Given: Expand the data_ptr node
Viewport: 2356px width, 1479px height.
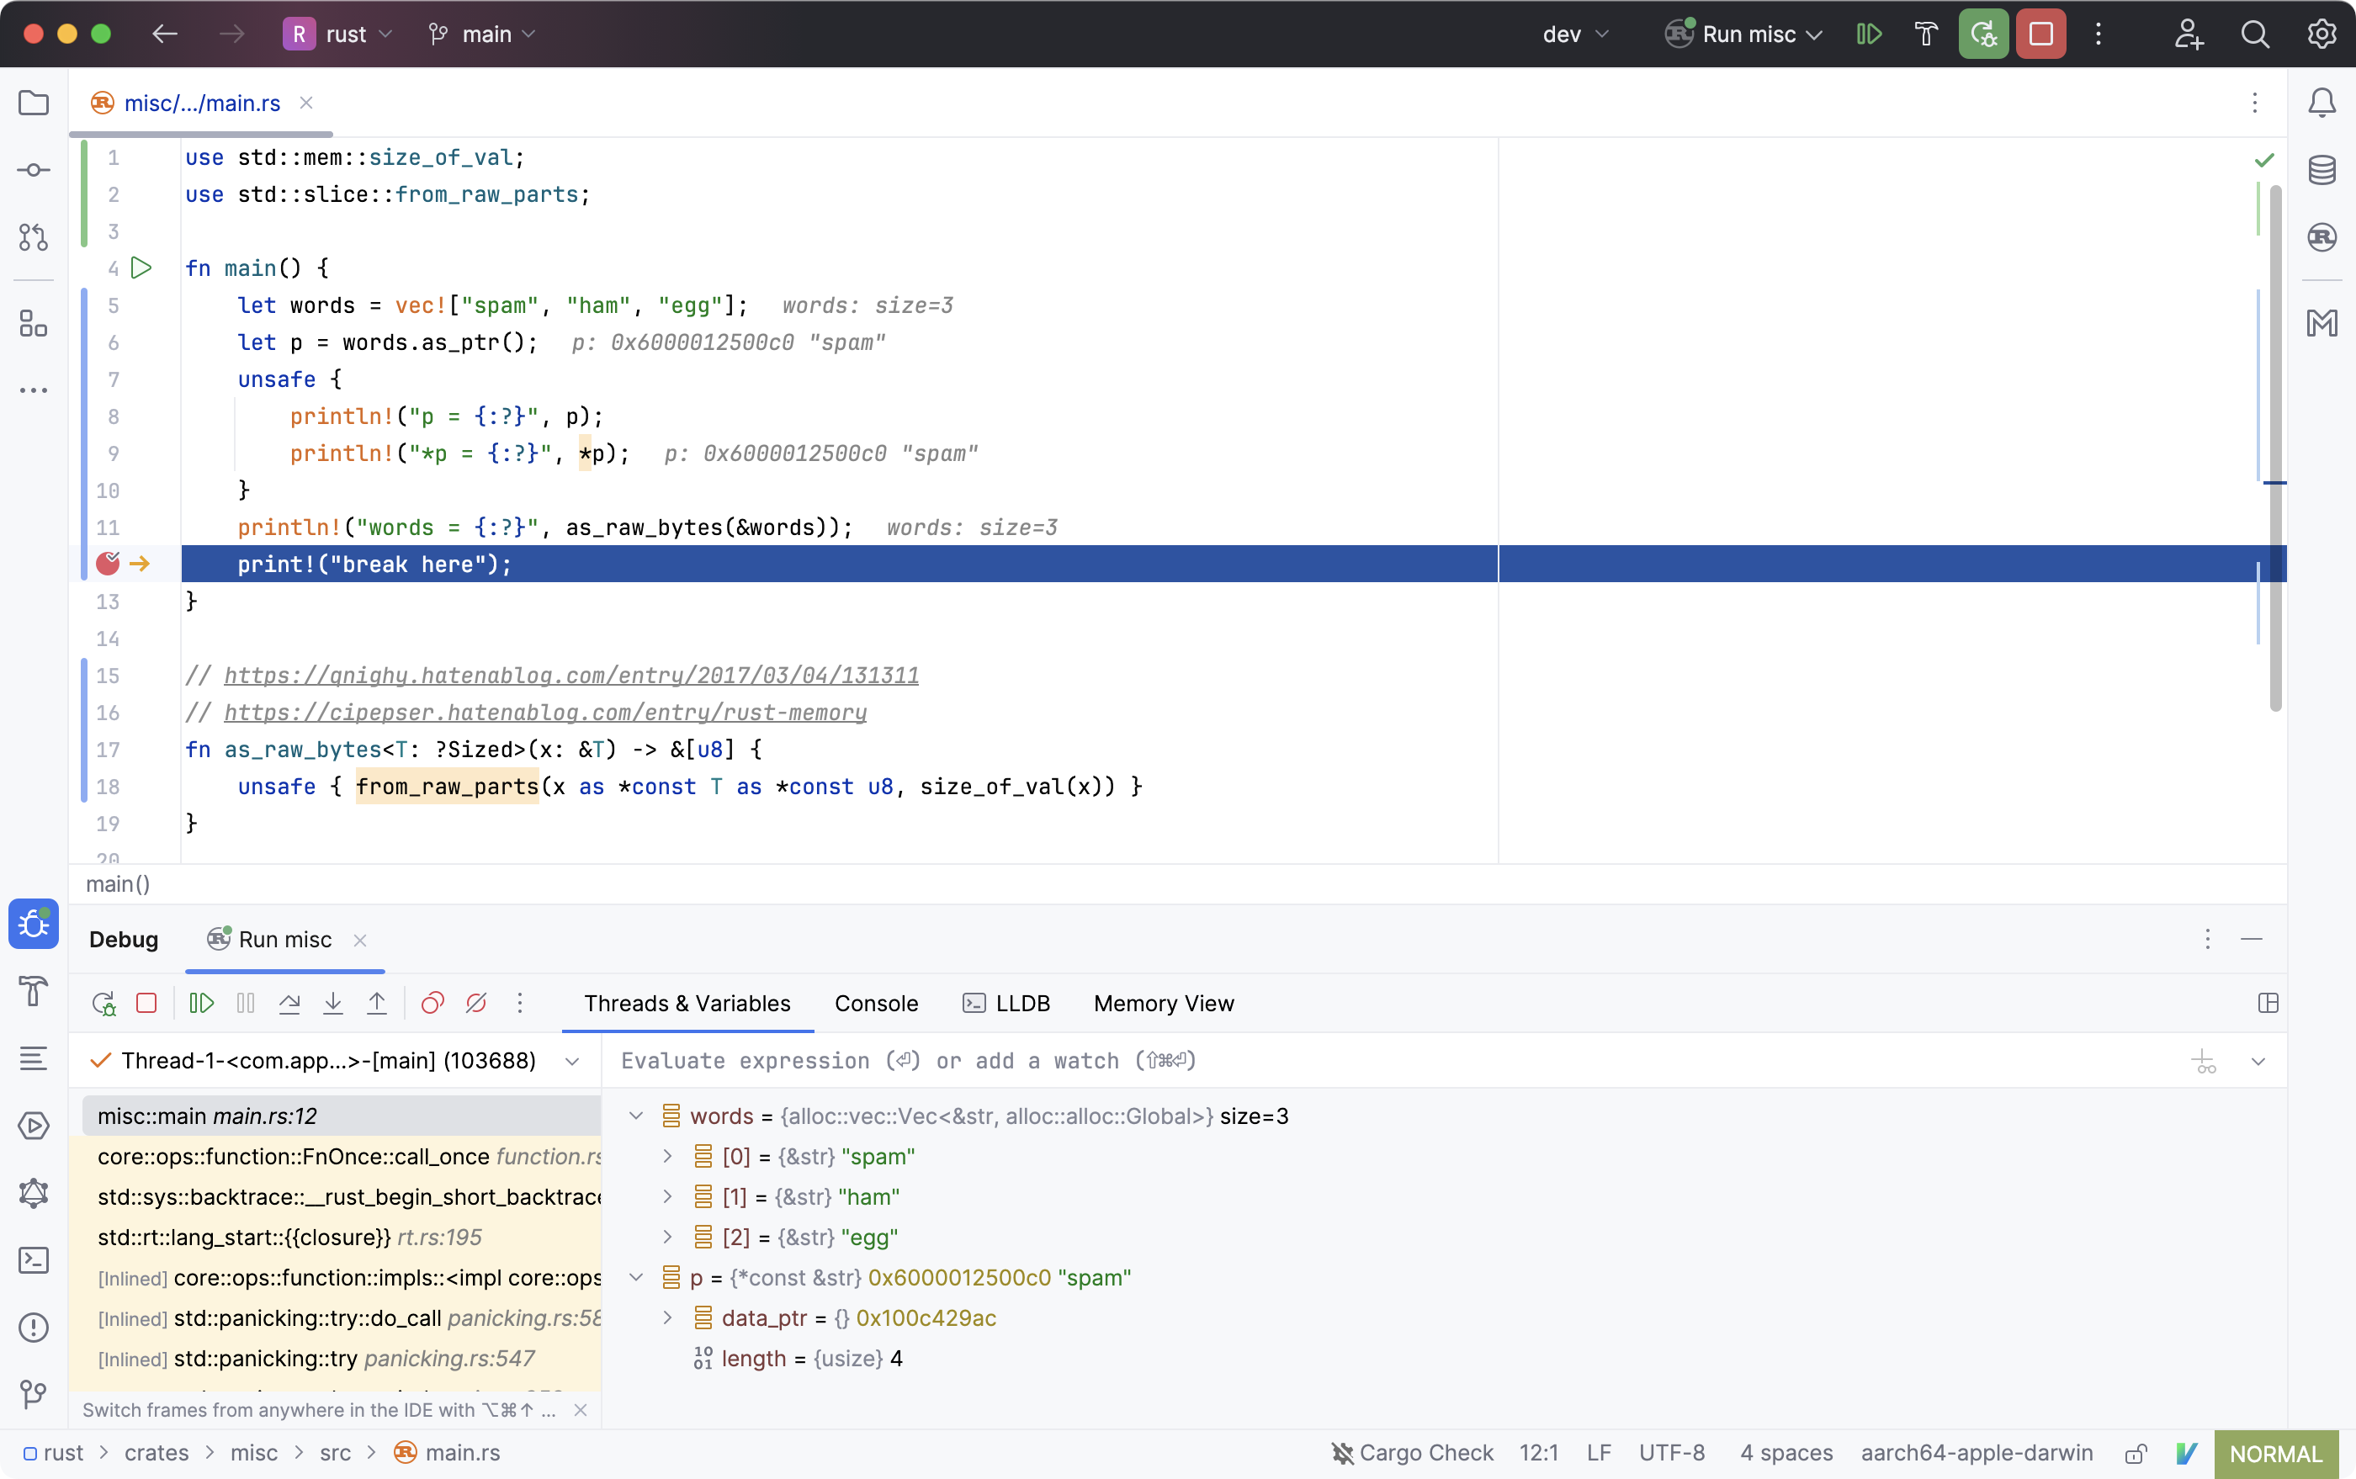Looking at the screenshot, I should tap(667, 1317).
